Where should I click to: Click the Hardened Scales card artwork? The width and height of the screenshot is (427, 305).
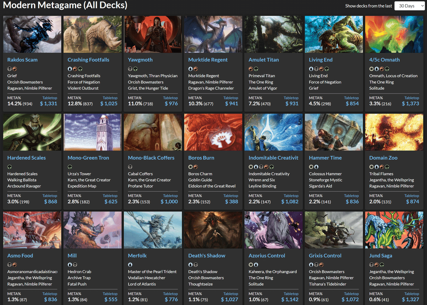click(x=32, y=132)
